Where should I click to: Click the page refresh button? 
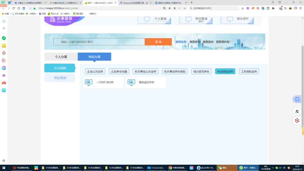click(14, 8)
